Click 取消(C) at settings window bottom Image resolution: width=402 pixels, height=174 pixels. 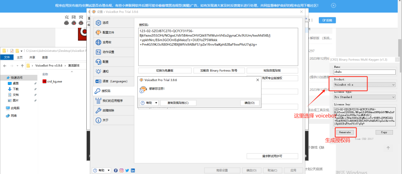[x=272, y=170]
